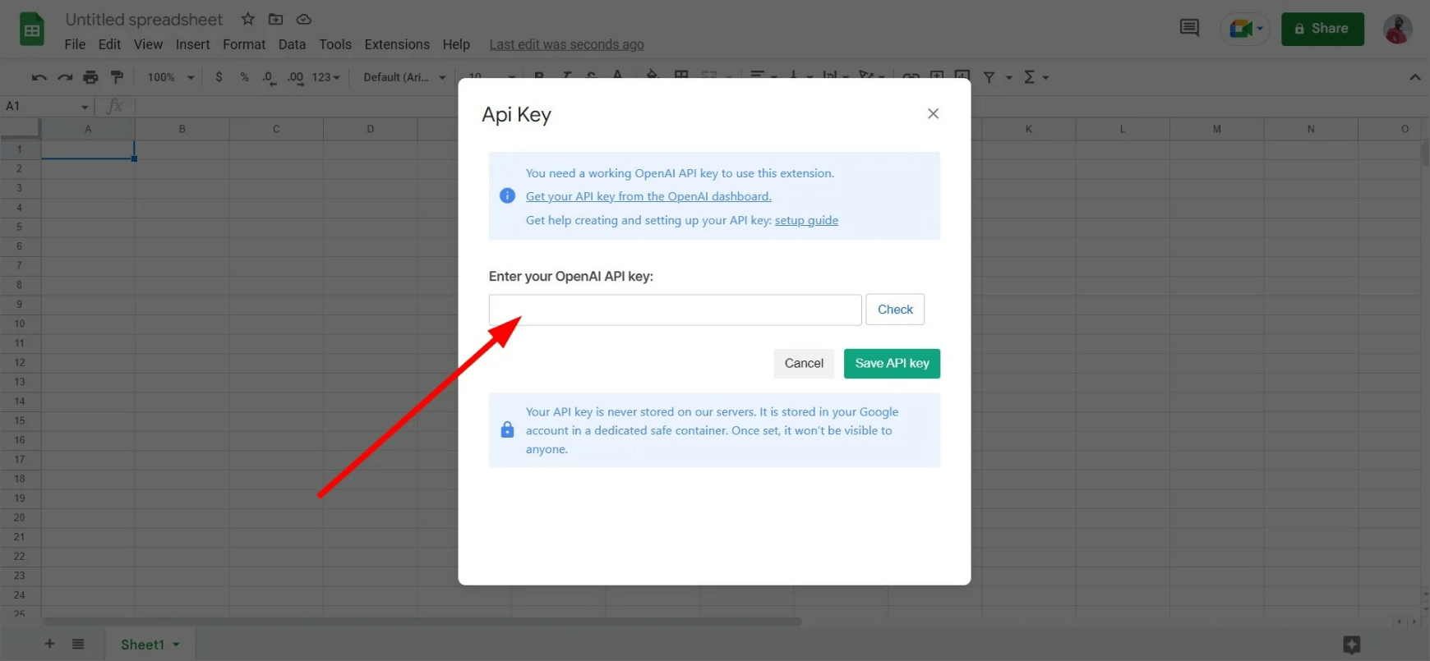Click the Cancel button in dialog
1430x661 pixels.
804,363
